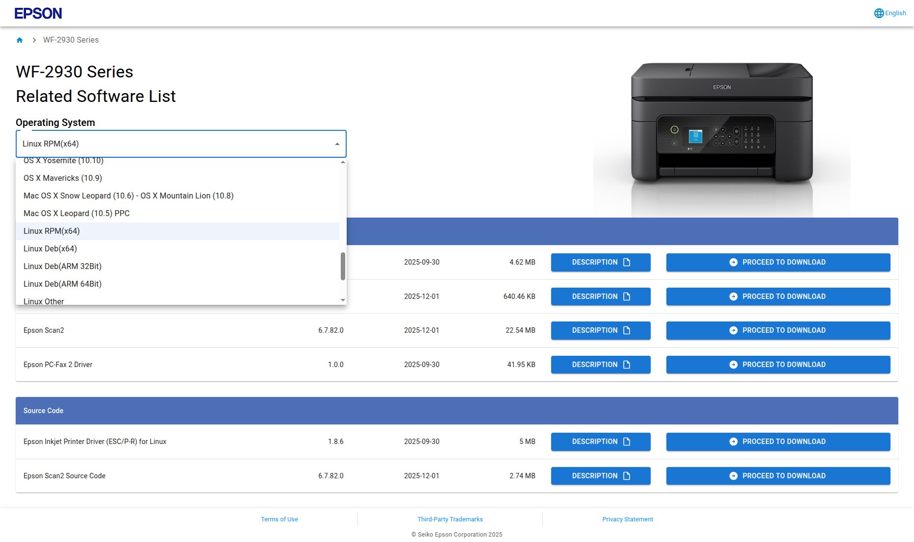Image resolution: width=914 pixels, height=542 pixels.
Task: Click arrow icon in Epson PC-Fax download button
Action: (x=733, y=365)
